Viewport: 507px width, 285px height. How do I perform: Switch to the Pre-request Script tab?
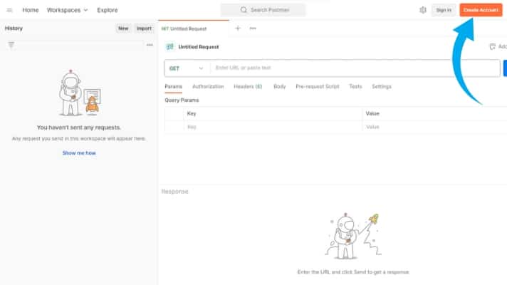[x=317, y=87]
